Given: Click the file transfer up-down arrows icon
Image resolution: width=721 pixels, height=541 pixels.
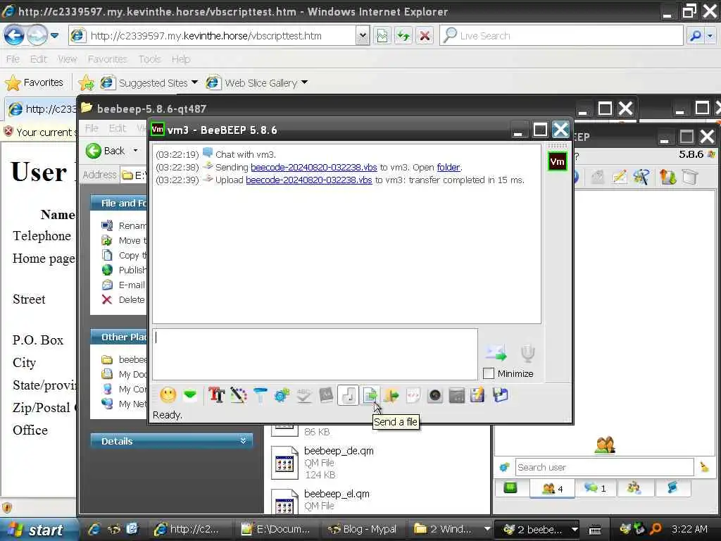Looking at the screenshot, I should [667, 177].
